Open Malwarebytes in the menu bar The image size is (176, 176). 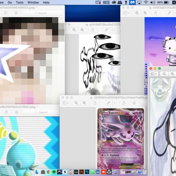pyautogui.click(x=132, y=2)
